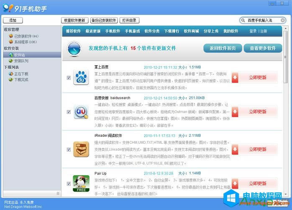Switch to the 手机游戏 tab
This screenshot has height=210, width=292.
132,31
